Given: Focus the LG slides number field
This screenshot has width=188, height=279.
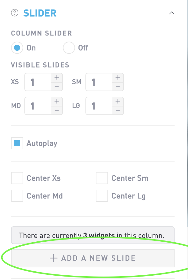Looking at the screenshot, I should point(99,106).
